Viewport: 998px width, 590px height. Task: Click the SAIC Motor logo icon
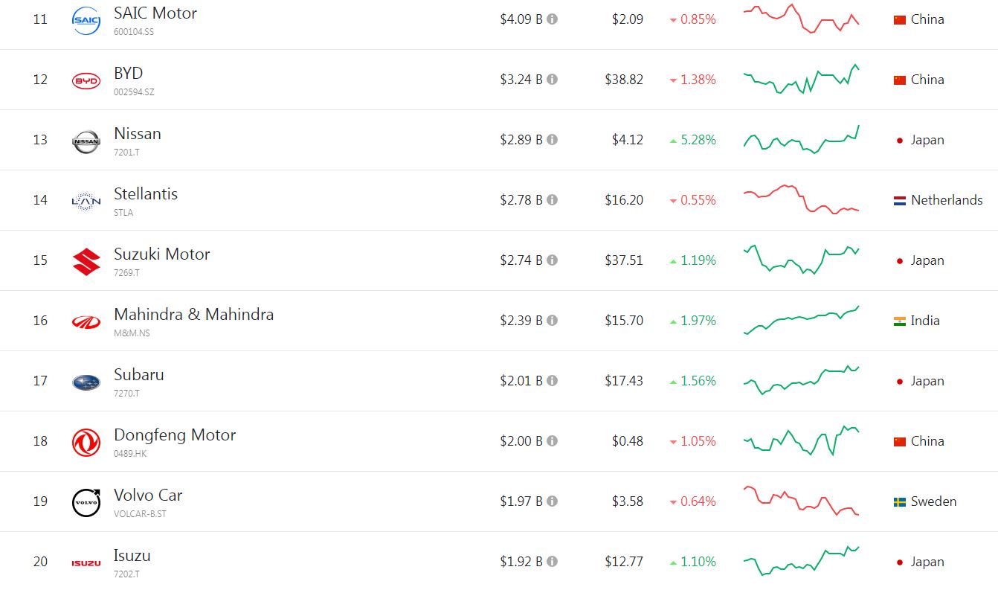86,20
